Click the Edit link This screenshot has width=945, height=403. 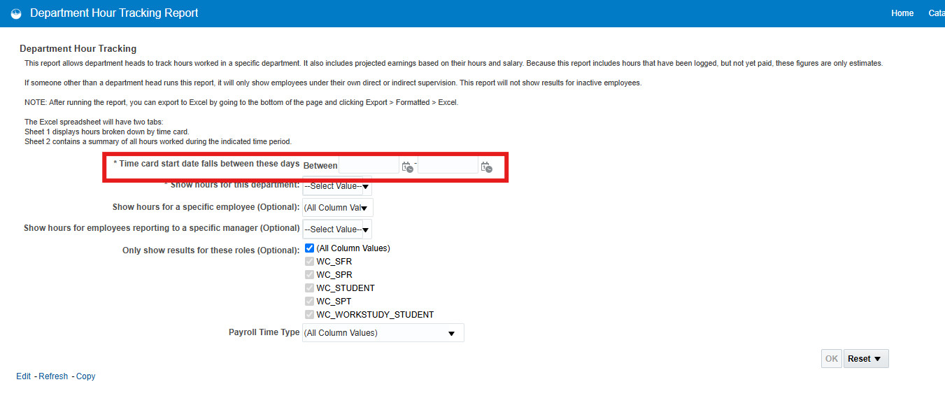point(24,376)
